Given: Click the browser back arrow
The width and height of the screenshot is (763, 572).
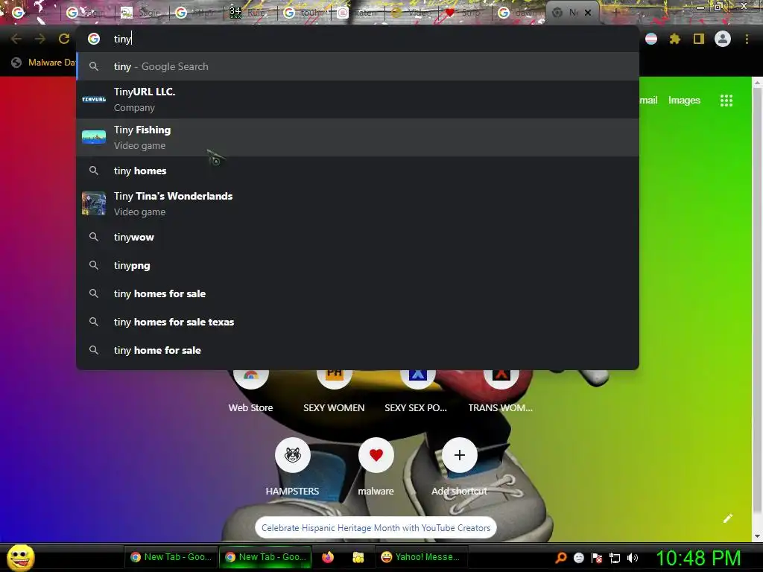Looking at the screenshot, I should pos(16,39).
